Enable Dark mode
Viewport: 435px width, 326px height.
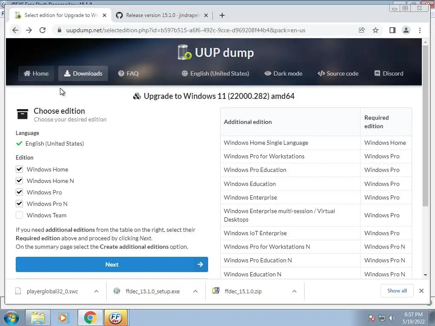click(x=283, y=73)
